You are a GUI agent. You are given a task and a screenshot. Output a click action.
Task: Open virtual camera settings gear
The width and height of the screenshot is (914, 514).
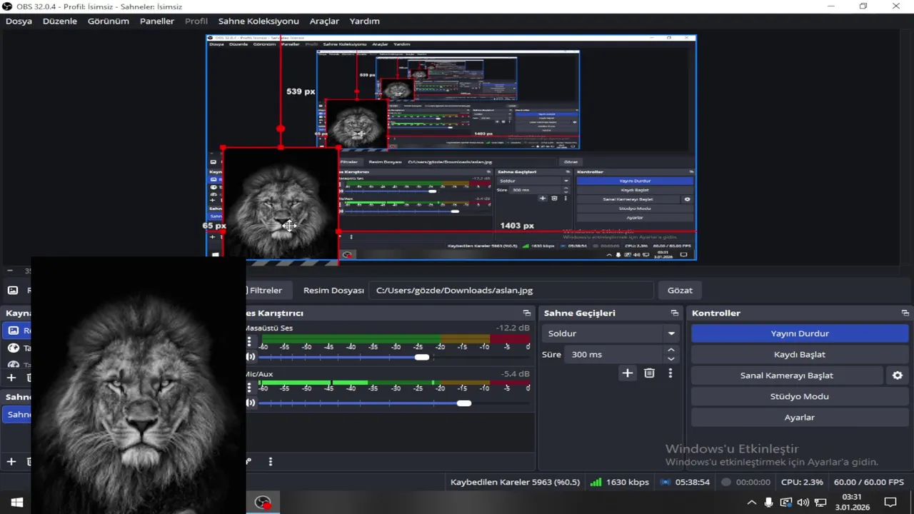[x=898, y=376]
